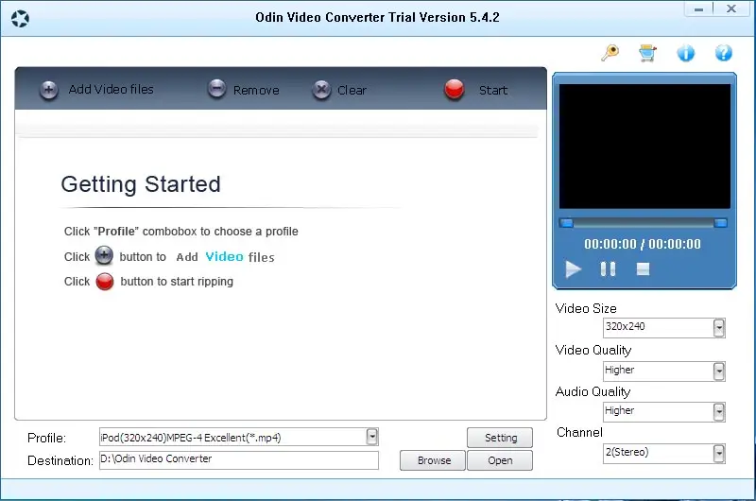Click the preview seek slider end handle
Viewport: 756px width, 501px height.
tap(720, 223)
